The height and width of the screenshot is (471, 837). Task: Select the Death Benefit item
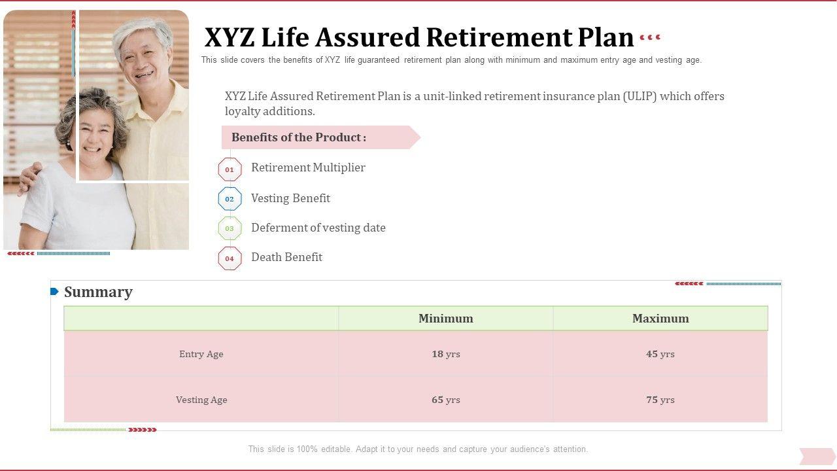(x=286, y=257)
